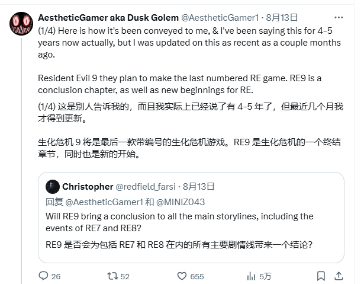Screen dimensions: 364x284
Task: Open view analytics bar chart icon
Action: coord(251,276)
